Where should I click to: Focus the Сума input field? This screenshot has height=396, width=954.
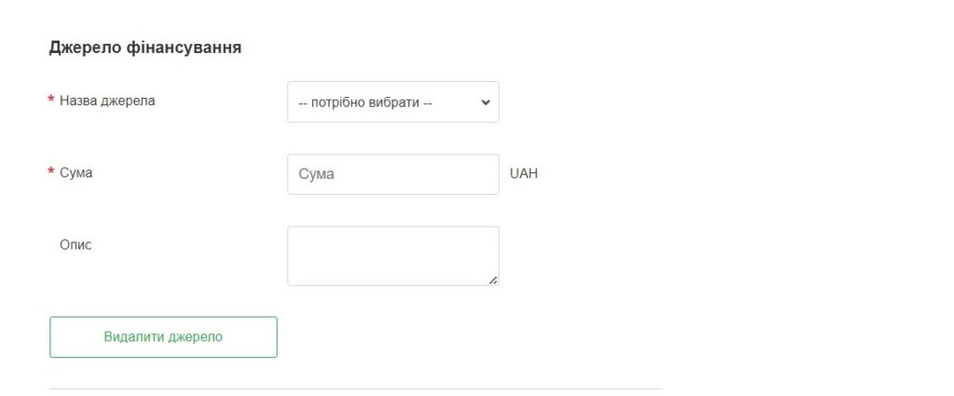392,174
